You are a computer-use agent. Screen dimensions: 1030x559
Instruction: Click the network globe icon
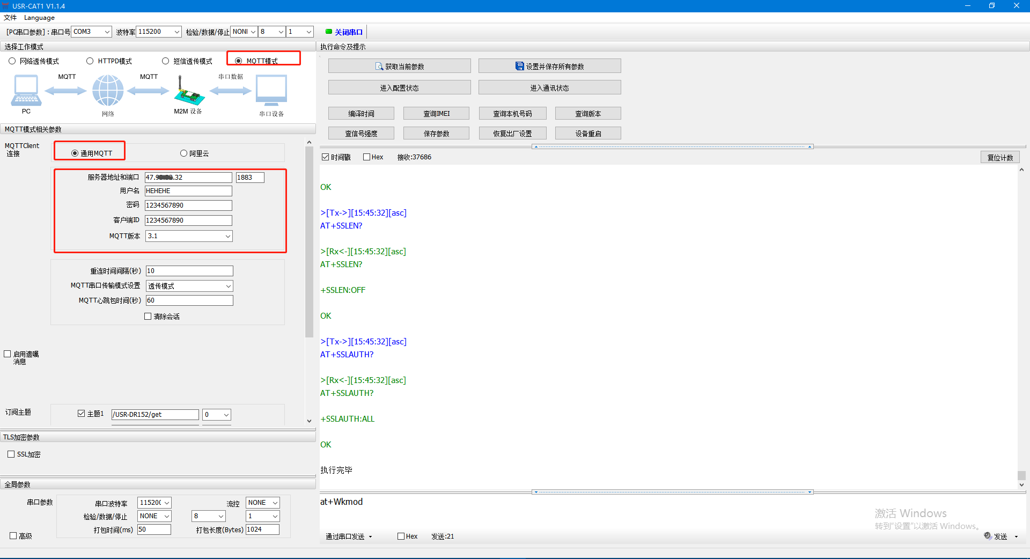click(x=108, y=90)
